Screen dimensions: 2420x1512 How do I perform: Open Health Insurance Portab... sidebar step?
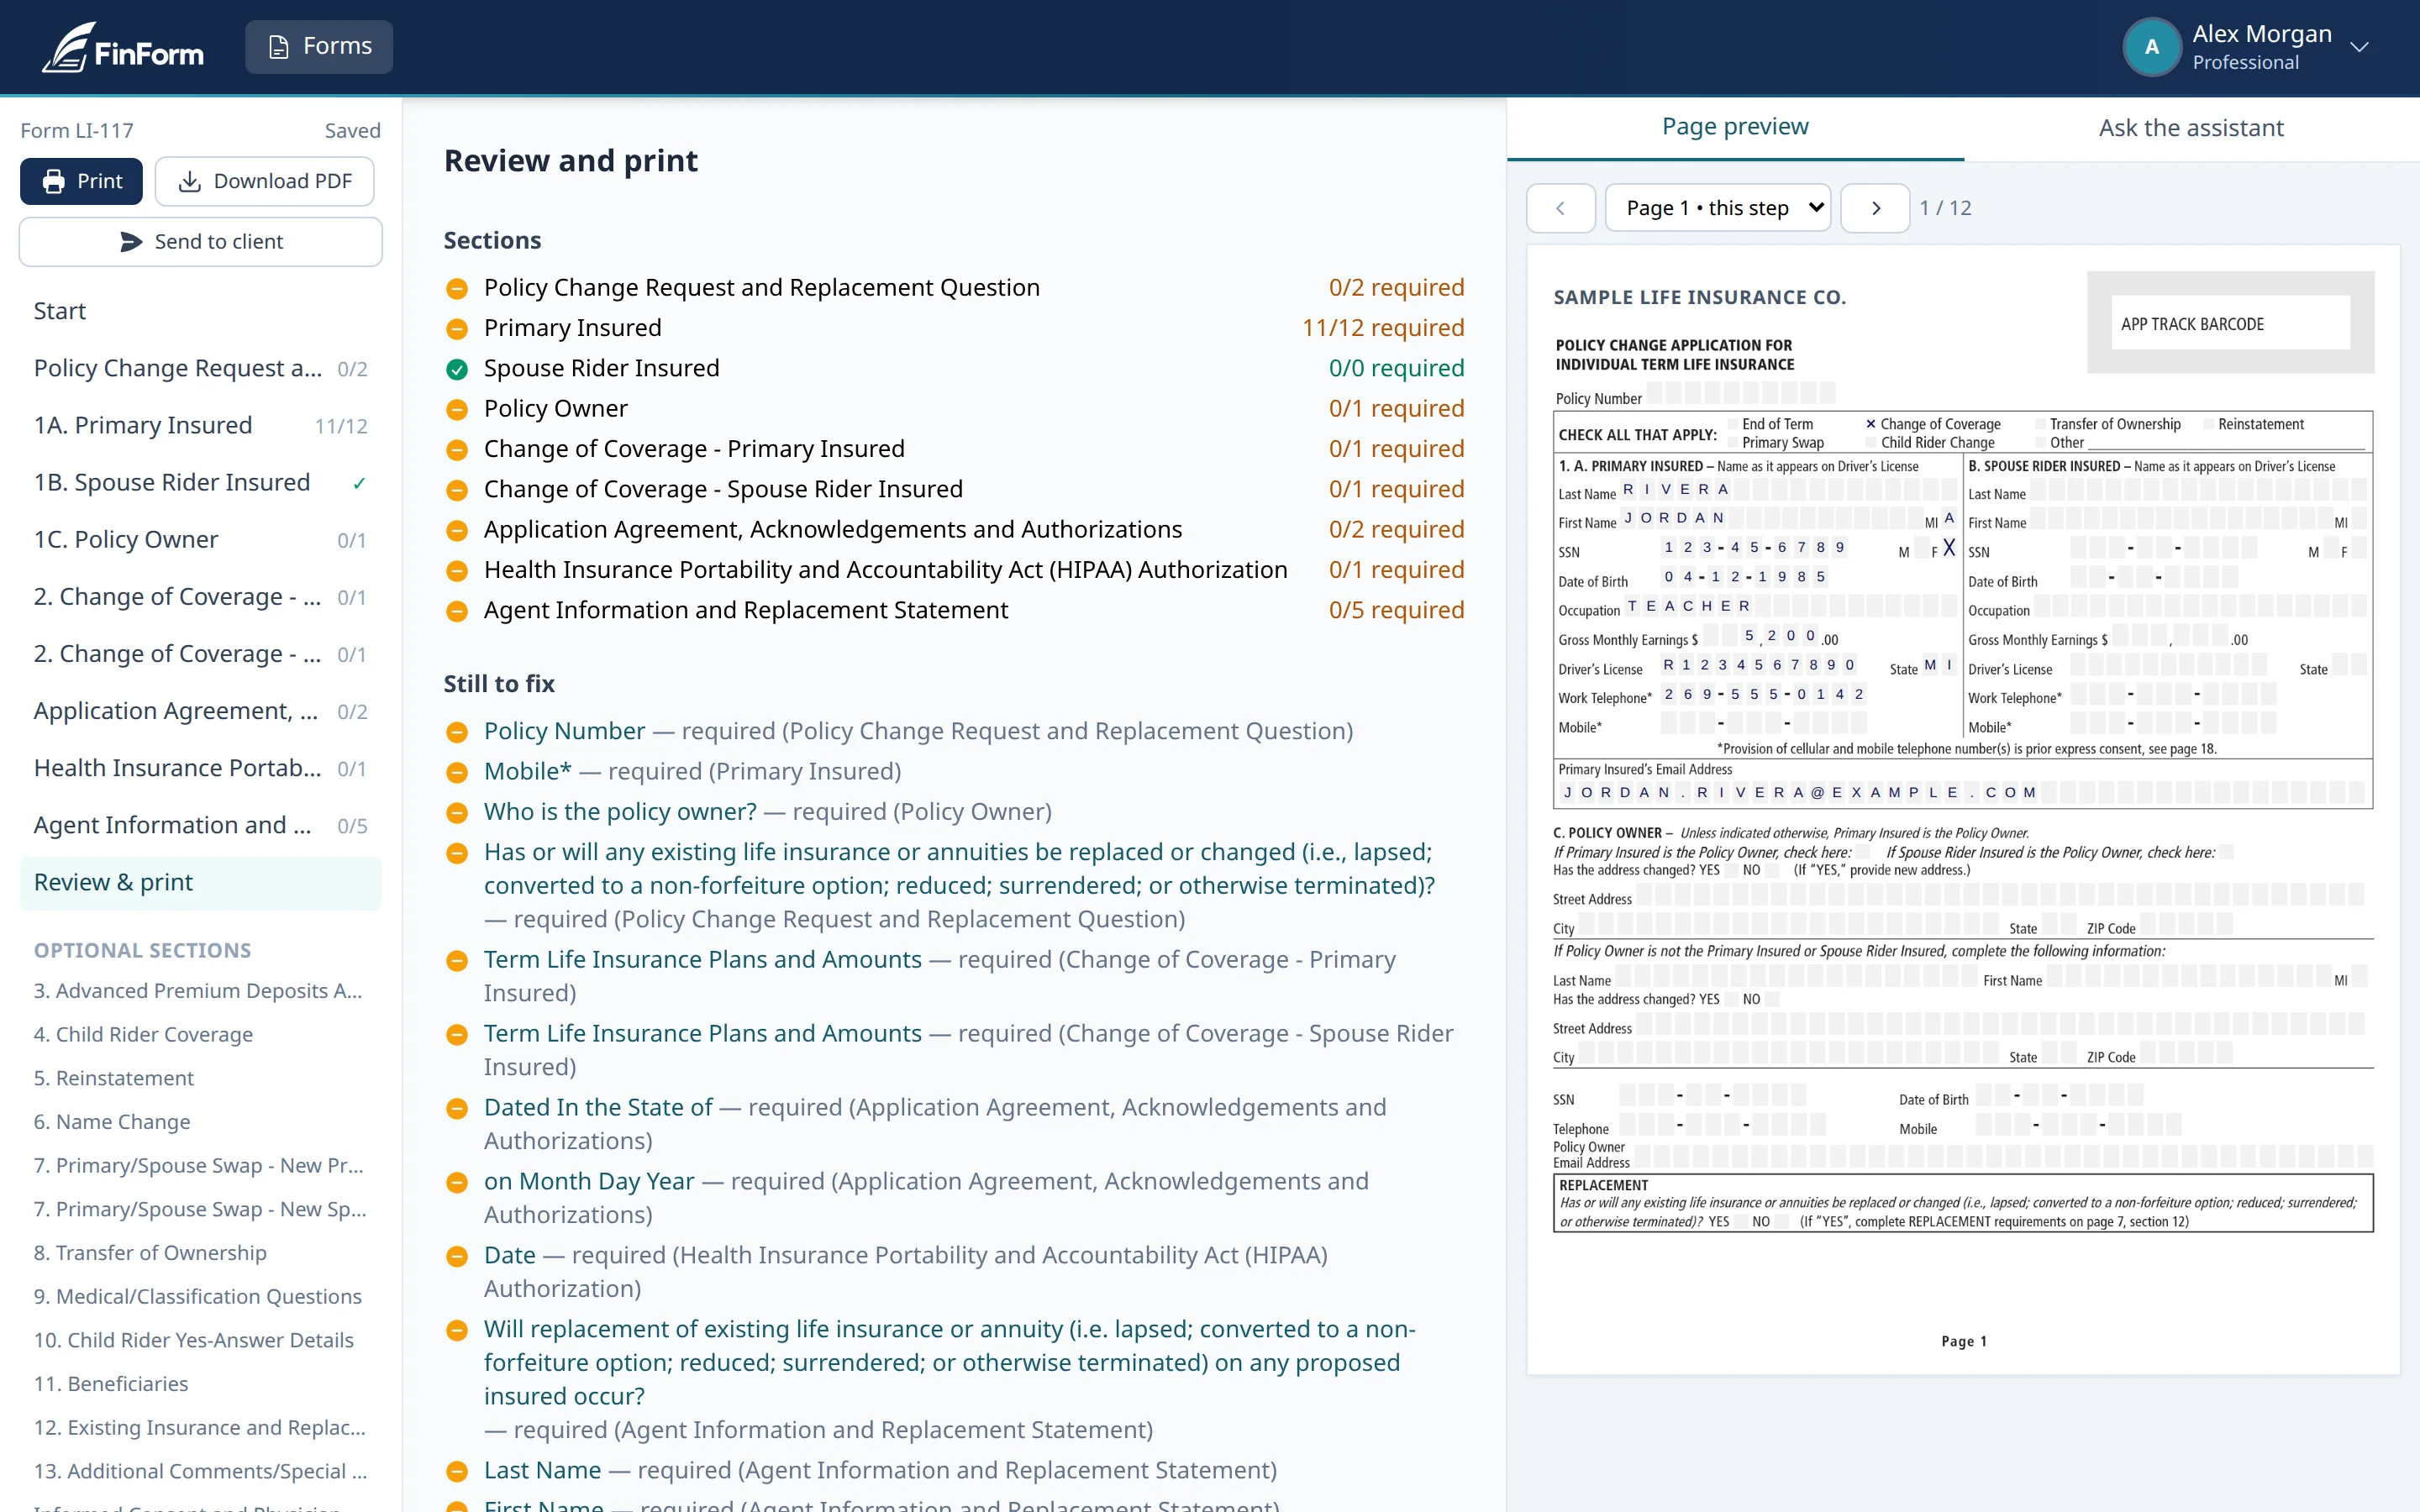click(x=200, y=768)
